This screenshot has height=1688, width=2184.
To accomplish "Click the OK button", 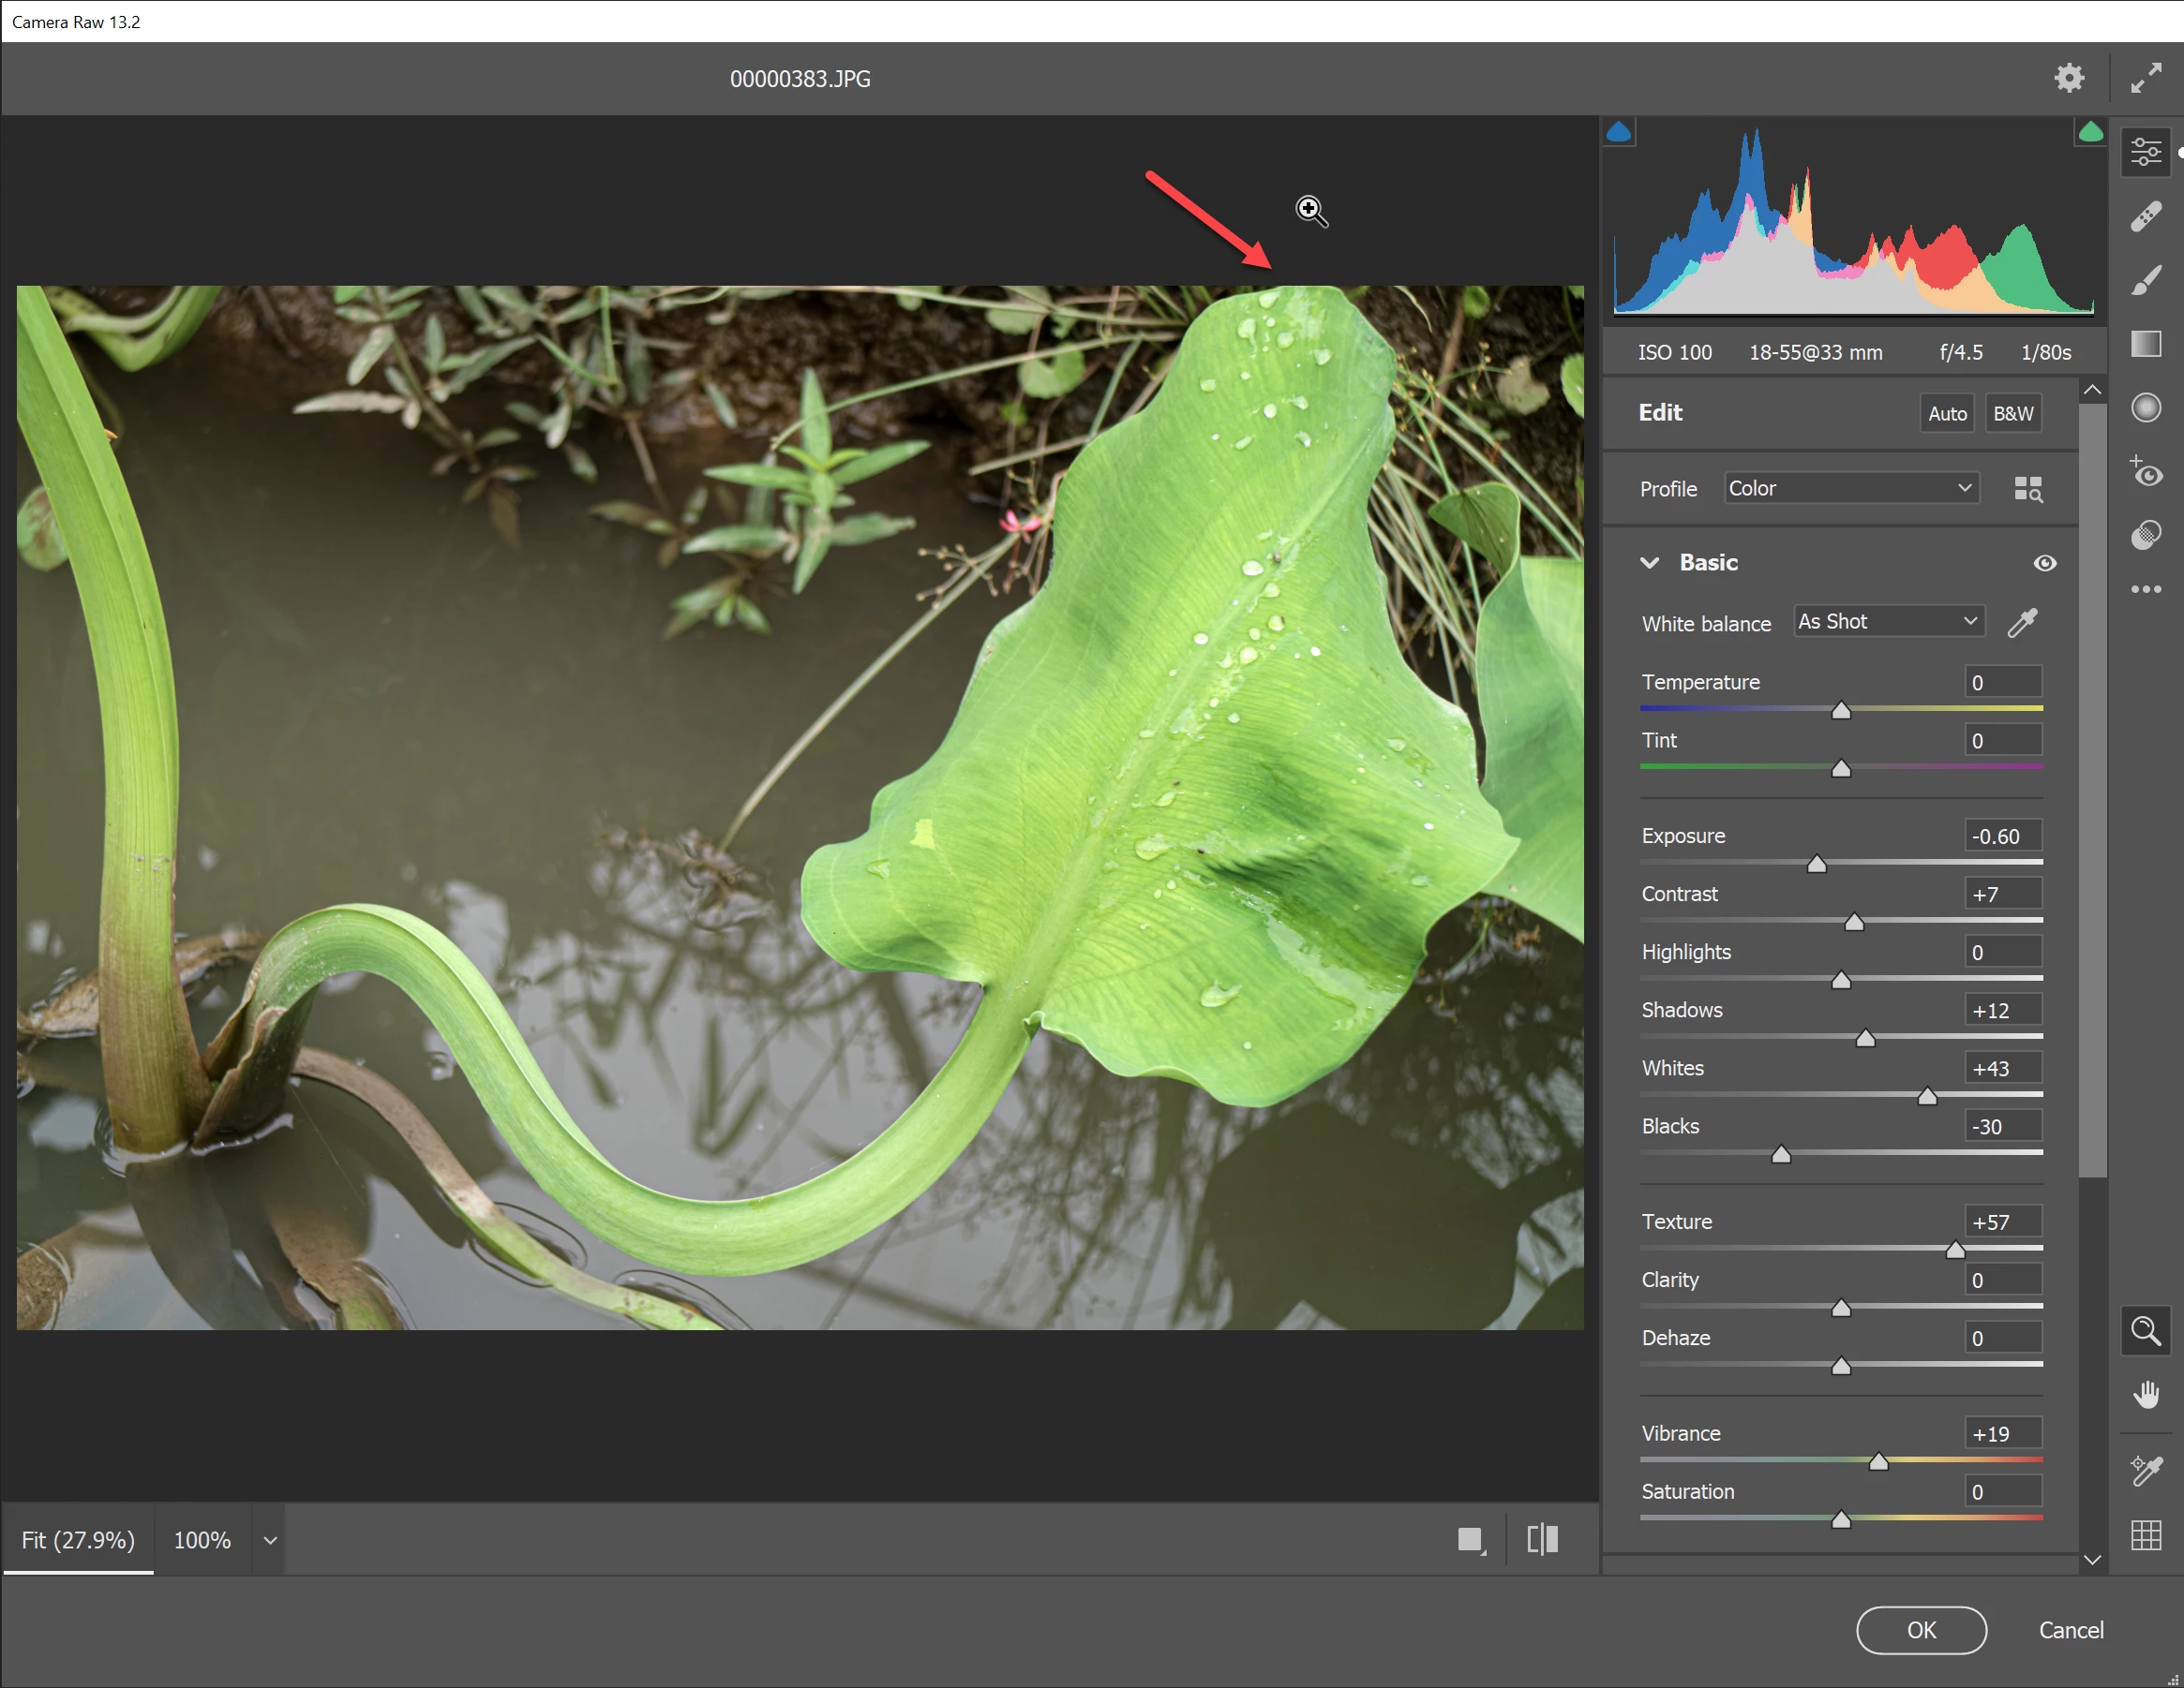I will [1920, 1630].
